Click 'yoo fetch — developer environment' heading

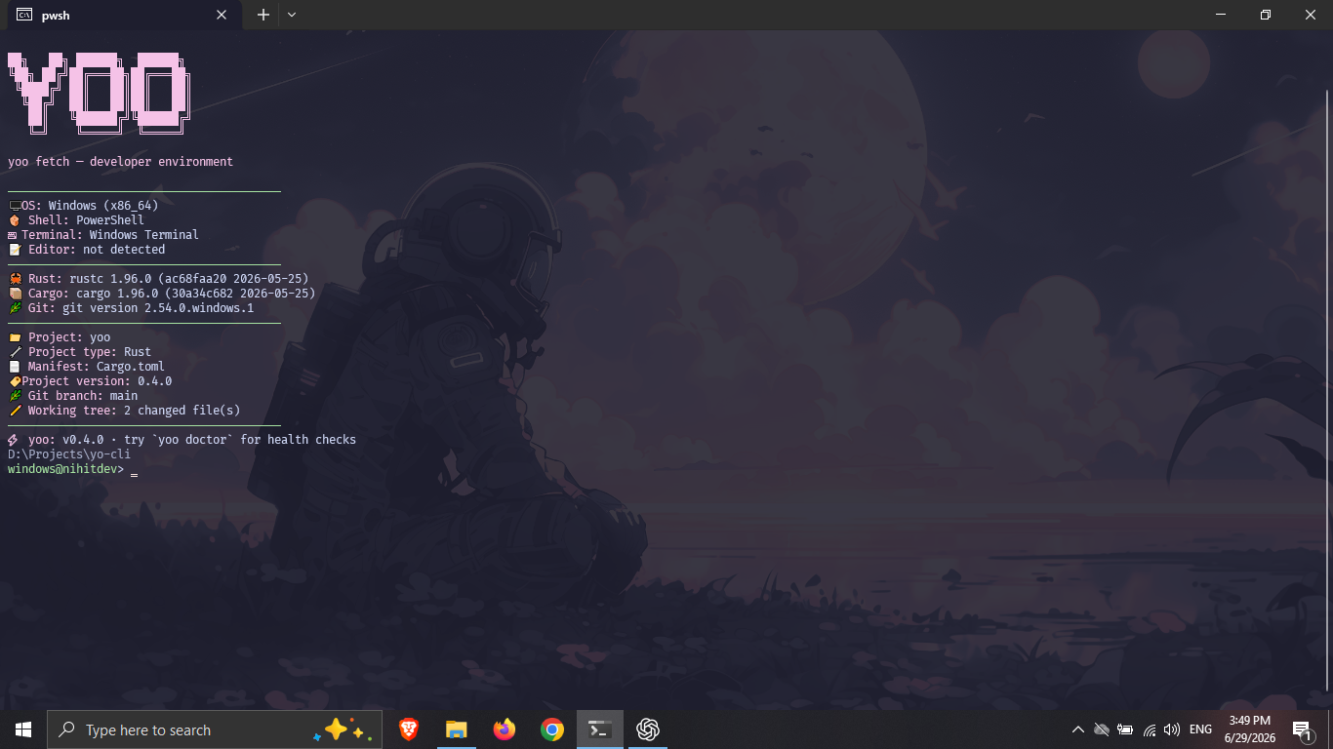pos(120,162)
